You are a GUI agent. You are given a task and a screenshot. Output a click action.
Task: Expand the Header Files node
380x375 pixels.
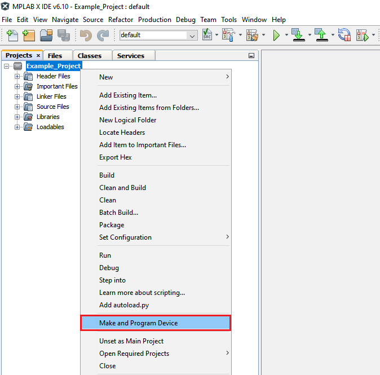tap(17, 76)
